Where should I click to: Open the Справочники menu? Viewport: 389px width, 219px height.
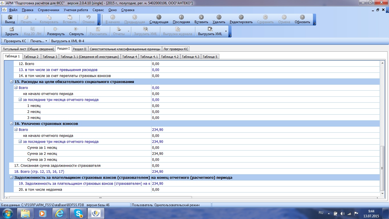coord(48,10)
